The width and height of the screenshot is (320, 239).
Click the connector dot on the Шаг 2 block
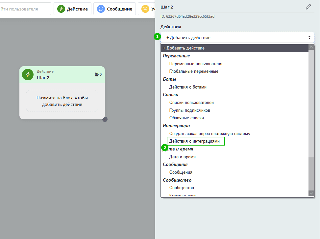pyautogui.click(x=105, y=119)
